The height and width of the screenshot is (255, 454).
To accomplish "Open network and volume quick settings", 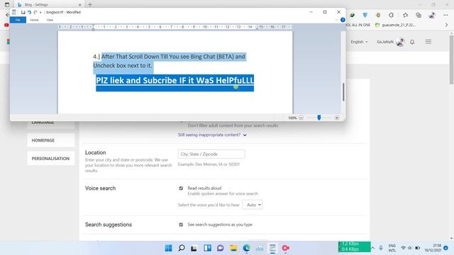I will 410,248.
